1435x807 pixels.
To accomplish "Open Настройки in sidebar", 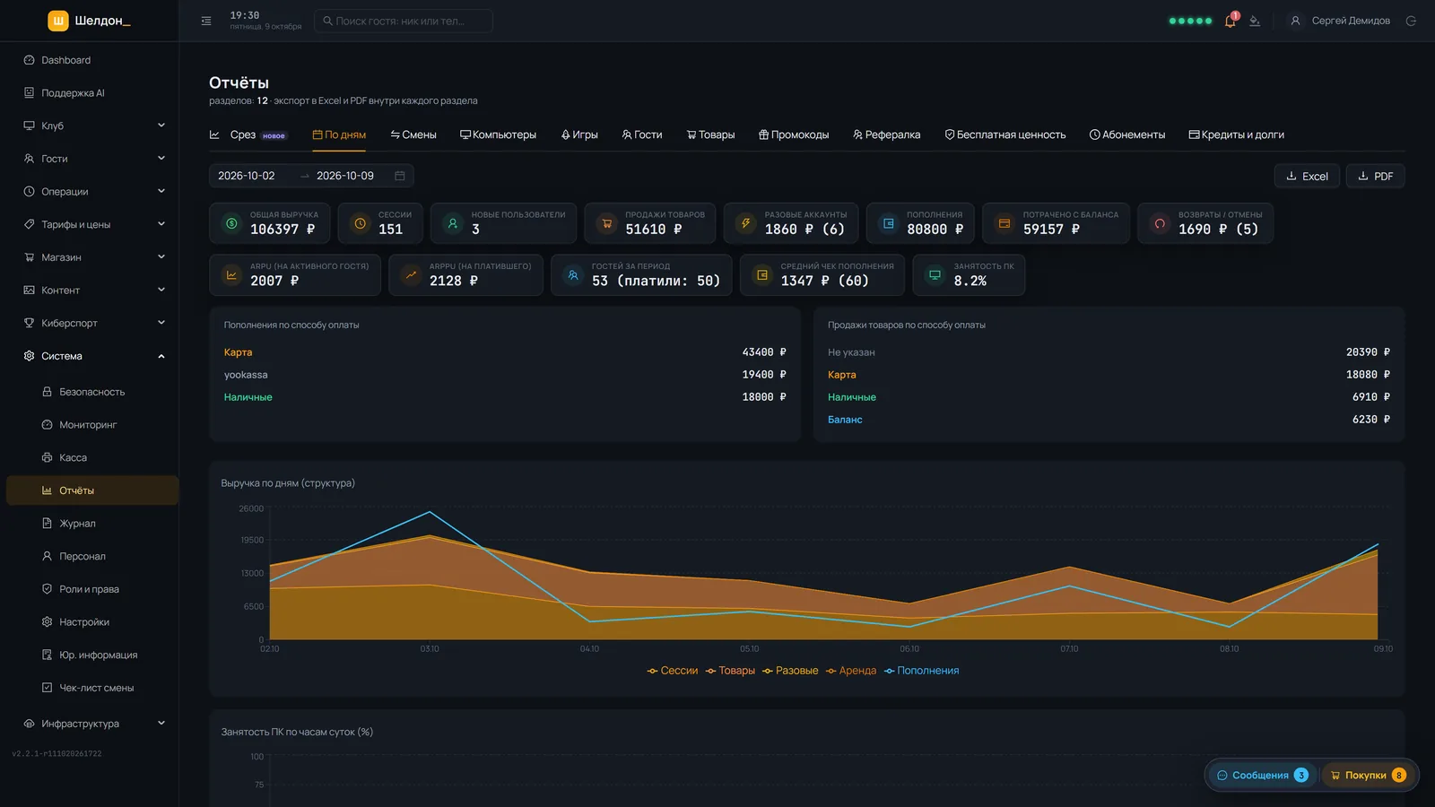I will pos(92,622).
